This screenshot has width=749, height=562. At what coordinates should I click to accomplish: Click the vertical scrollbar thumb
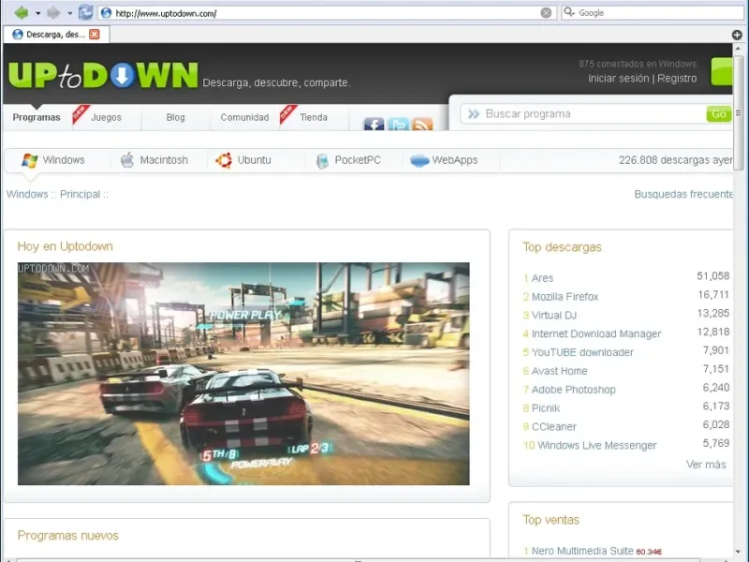[x=739, y=112]
